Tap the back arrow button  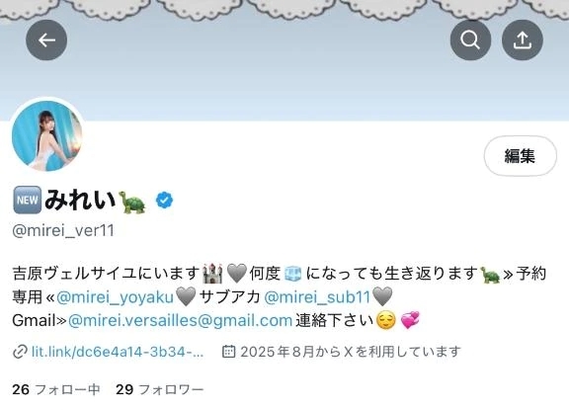point(46,40)
